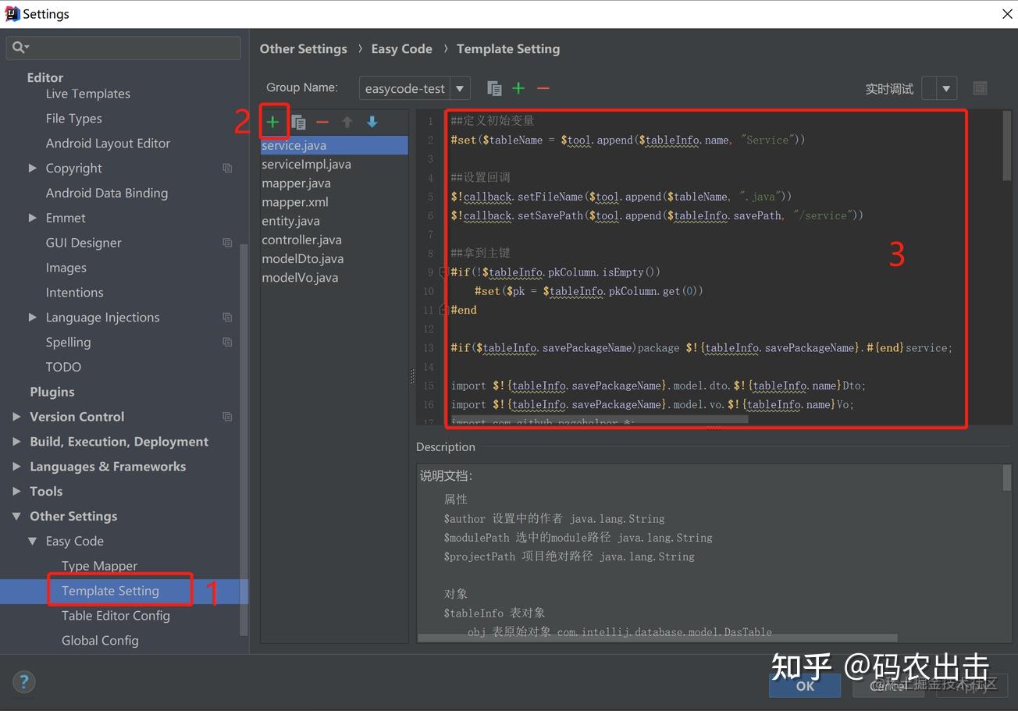Open Easy Code breadcrumb link
Screen dimensions: 1018x711
(401, 48)
